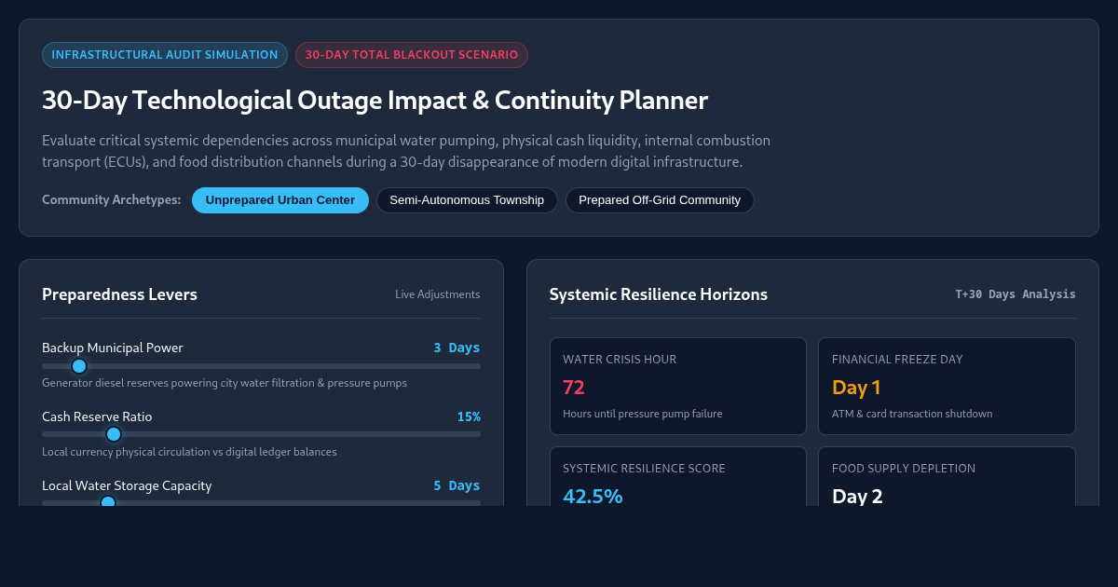Select the Unprepared Urban Center archetype
Image resolution: width=1118 pixels, height=587 pixels.
click(x=280, y=200)
